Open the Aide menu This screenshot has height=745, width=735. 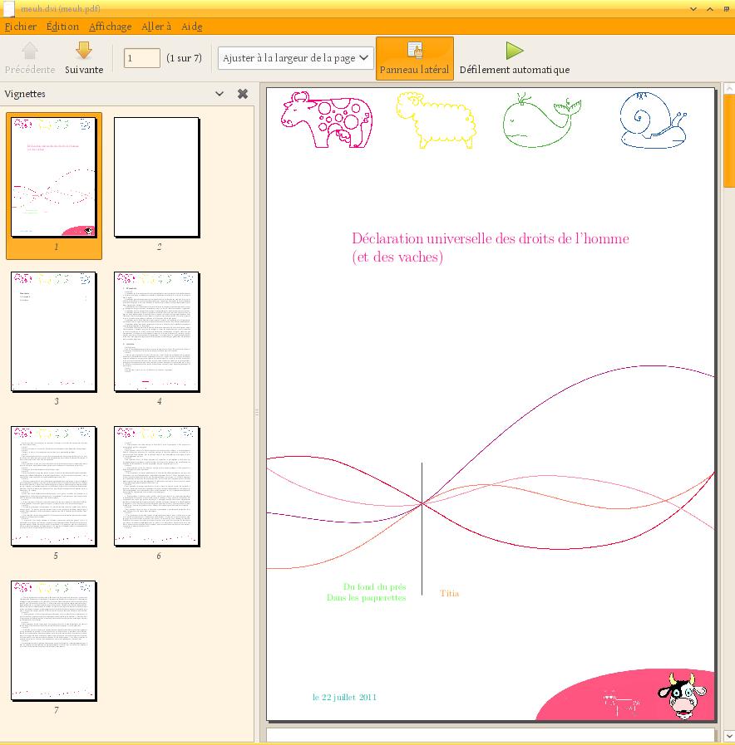(192, 27)
